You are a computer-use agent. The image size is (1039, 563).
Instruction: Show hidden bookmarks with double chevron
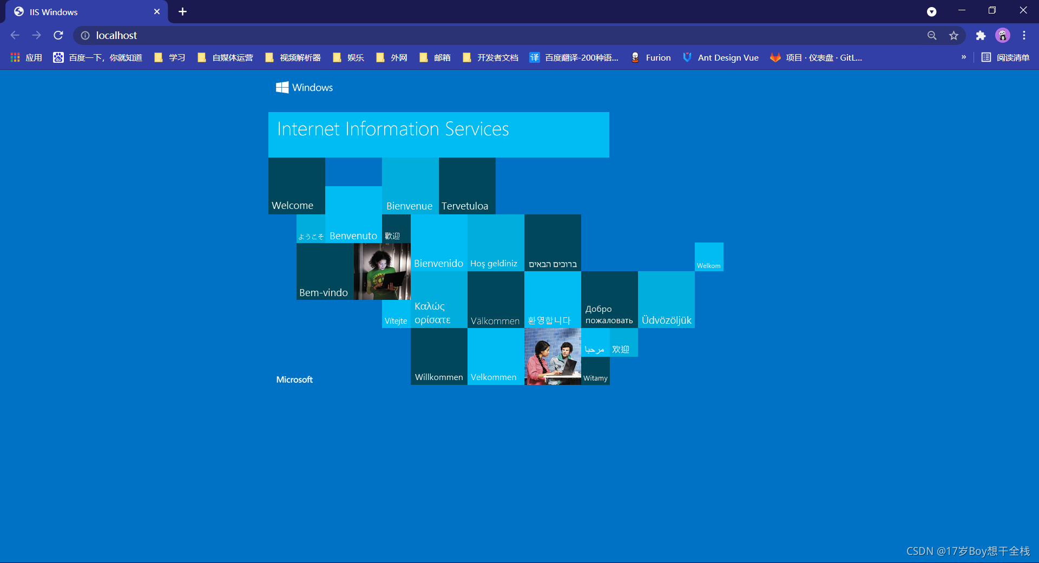pyautogui.click(x=963, y=57)
